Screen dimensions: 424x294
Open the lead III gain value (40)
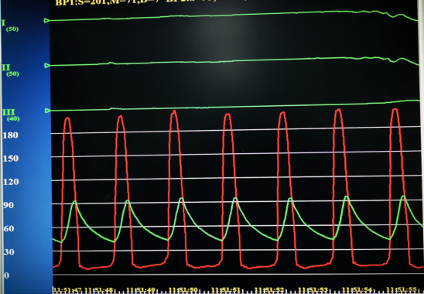(x=13, y=118)
